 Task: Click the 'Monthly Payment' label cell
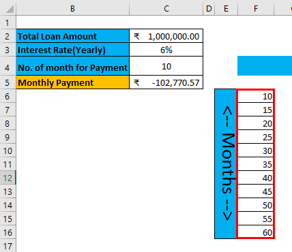72,82
